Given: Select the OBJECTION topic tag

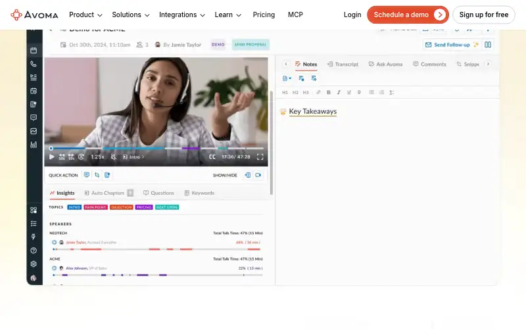Looking at the screenshot, I should coord(122,207).
